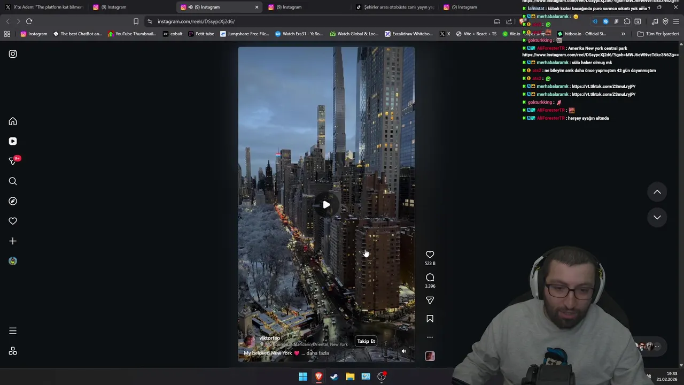Expand caption with 'daha fazla'
The height and width of the screenshot is (385, 684).
pyautogui.click(x=317, y=353)
